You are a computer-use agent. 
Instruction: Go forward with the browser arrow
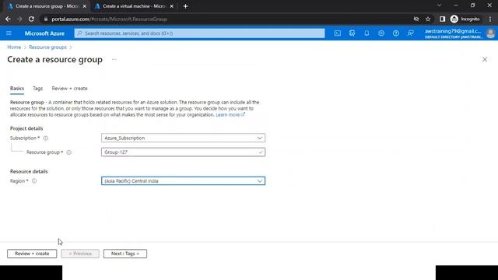pos(19,19)
